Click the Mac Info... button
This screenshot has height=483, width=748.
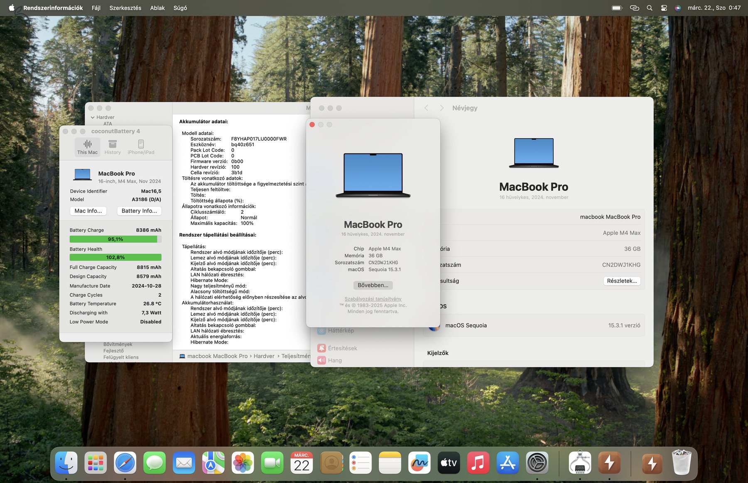(x=88, y=211)
